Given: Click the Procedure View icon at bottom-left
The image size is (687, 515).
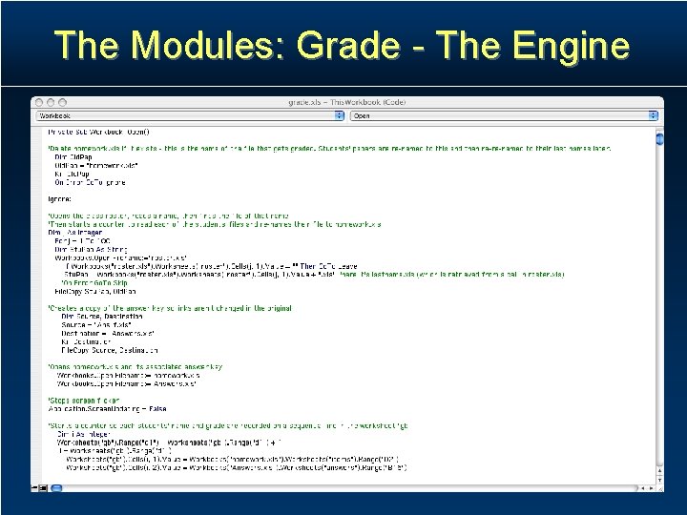Looking at the screenshot, I should click(x=34, y=488).
